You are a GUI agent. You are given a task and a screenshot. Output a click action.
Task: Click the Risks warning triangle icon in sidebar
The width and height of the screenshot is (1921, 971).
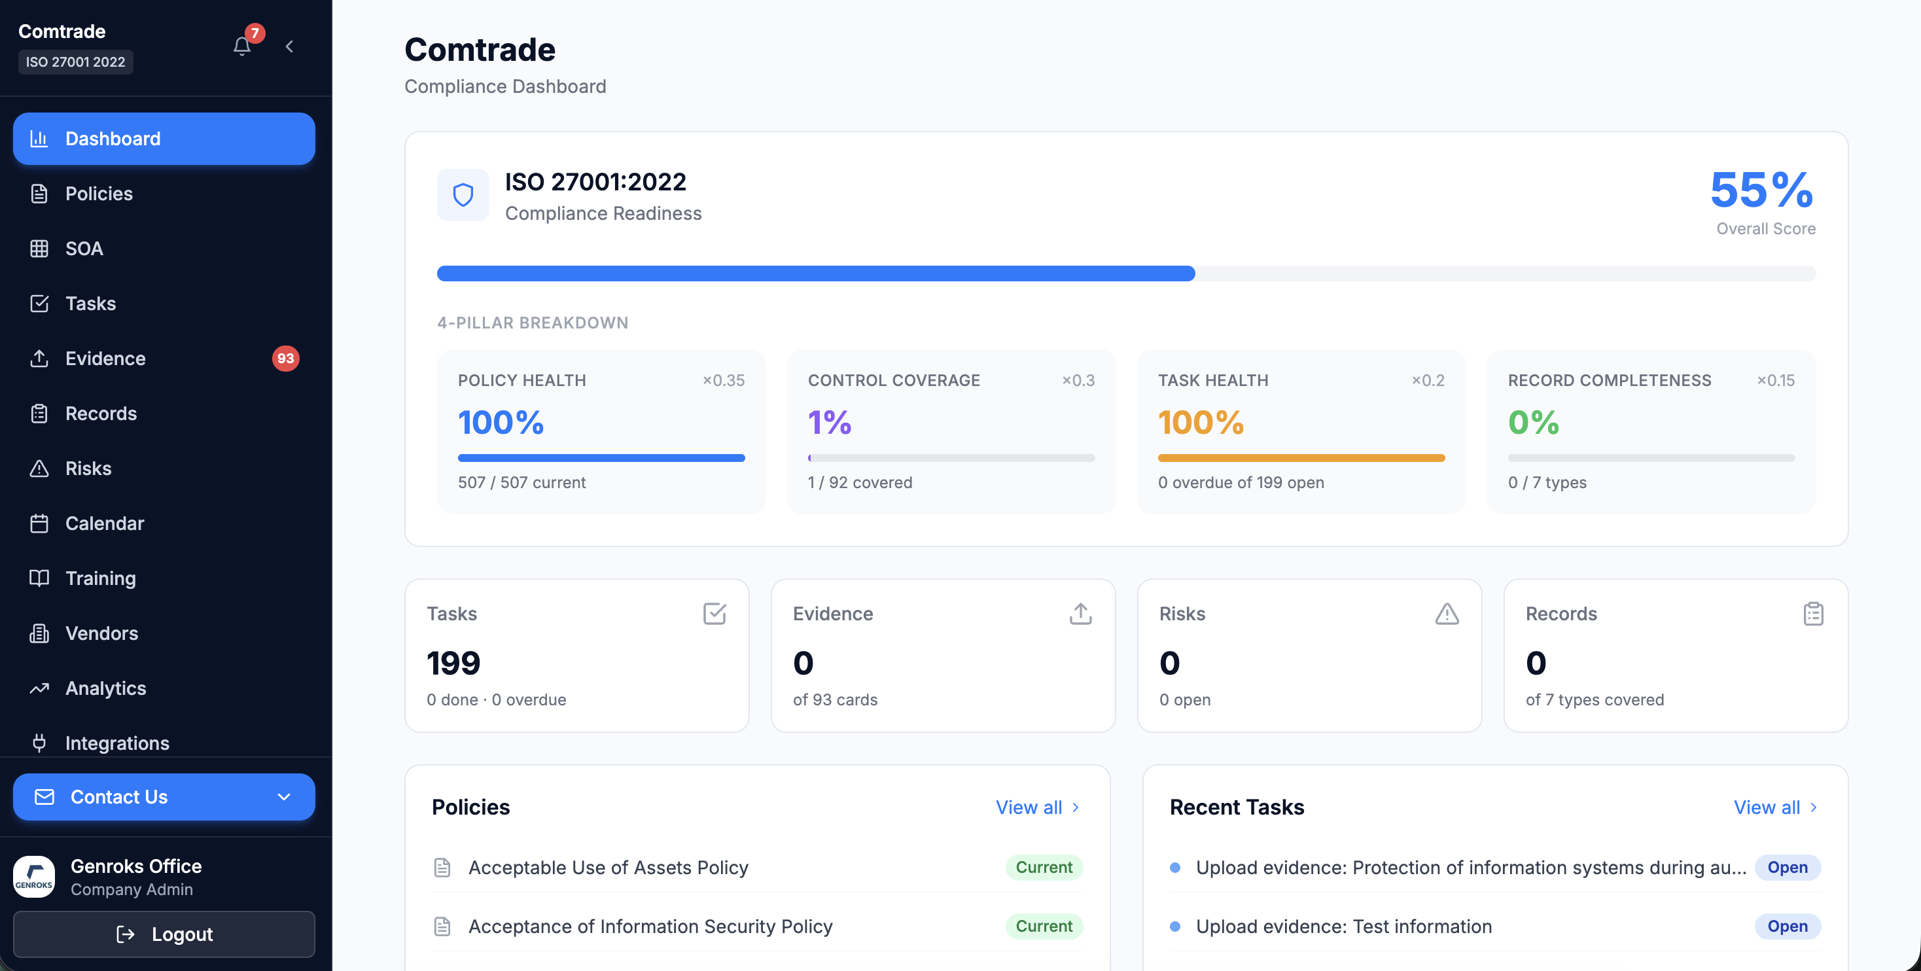39,468
